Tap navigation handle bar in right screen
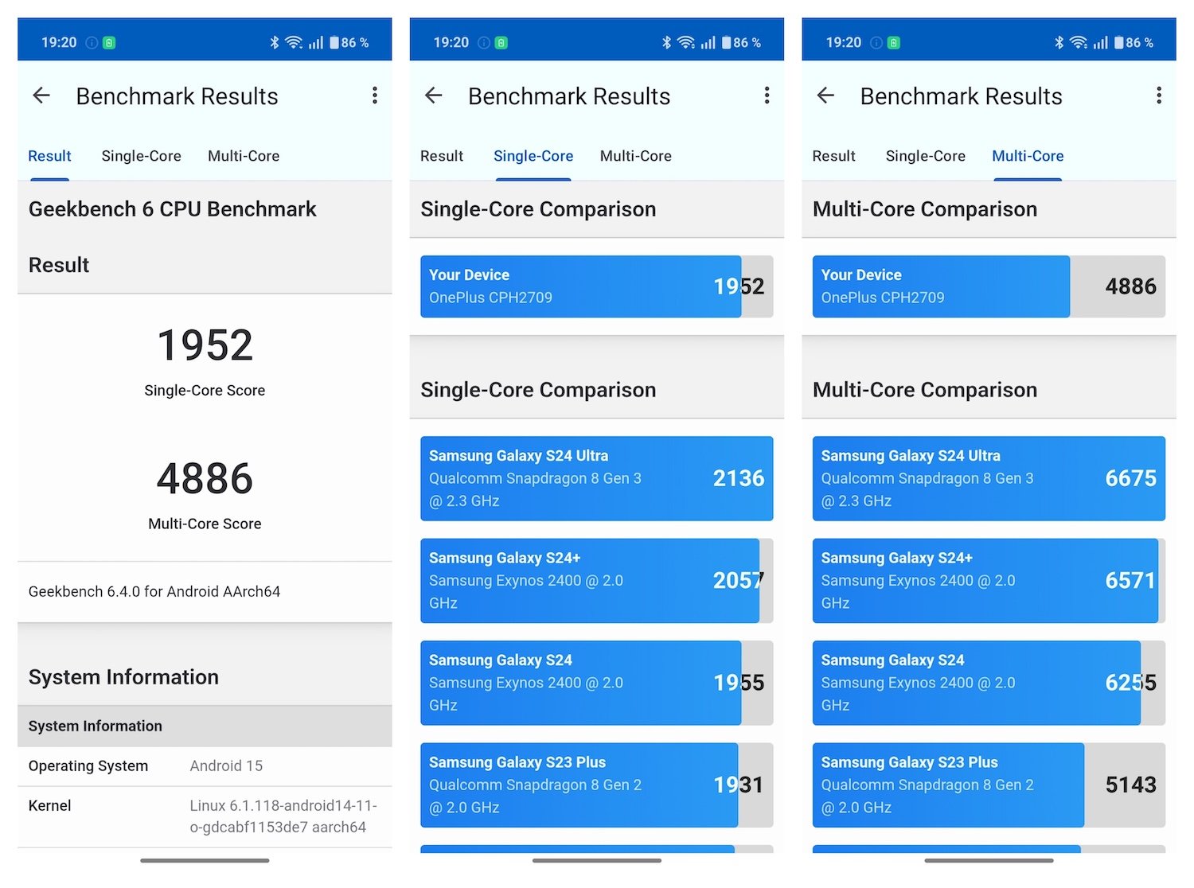 coord(989,860)
